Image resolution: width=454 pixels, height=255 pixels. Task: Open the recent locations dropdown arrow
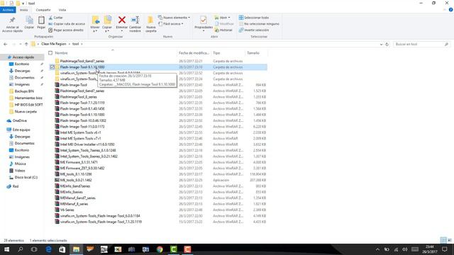click(21, 44)
